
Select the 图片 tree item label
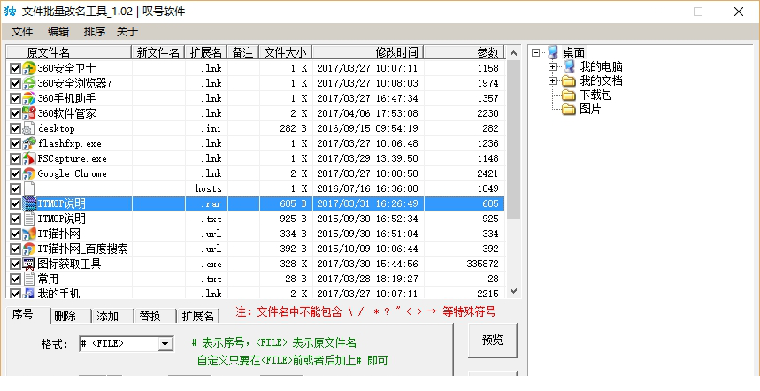pyautogui.click(x=590, y=110)
